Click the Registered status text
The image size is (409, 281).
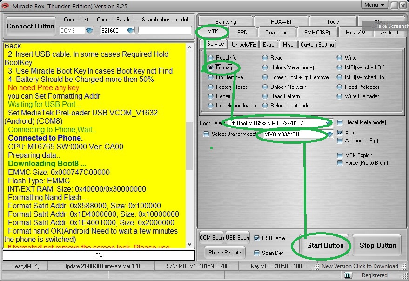[374, 275]
